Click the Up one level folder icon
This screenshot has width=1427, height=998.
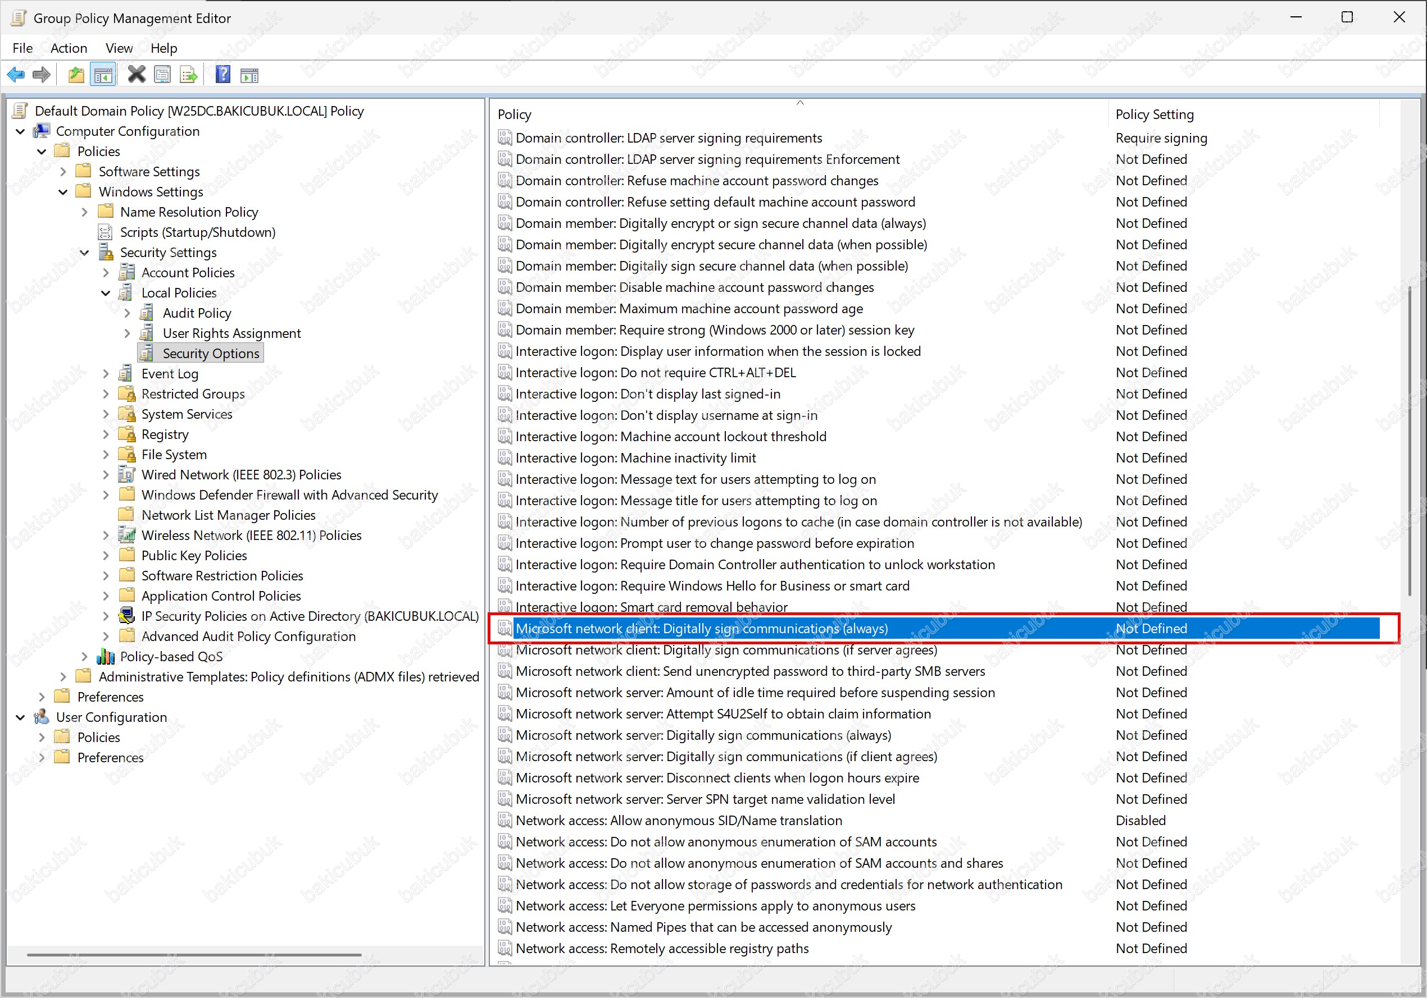76,75
